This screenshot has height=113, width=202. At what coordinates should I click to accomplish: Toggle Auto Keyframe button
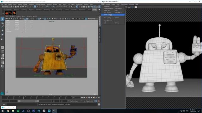[96, 101]
